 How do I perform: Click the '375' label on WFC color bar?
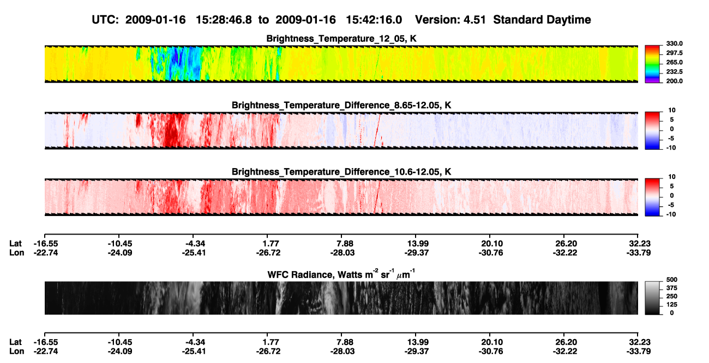(x=672, y=288)
